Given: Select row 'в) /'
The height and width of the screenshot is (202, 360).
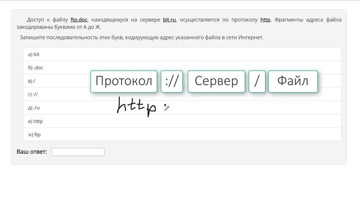Looking at the screenshot, I should coord(182,81).
